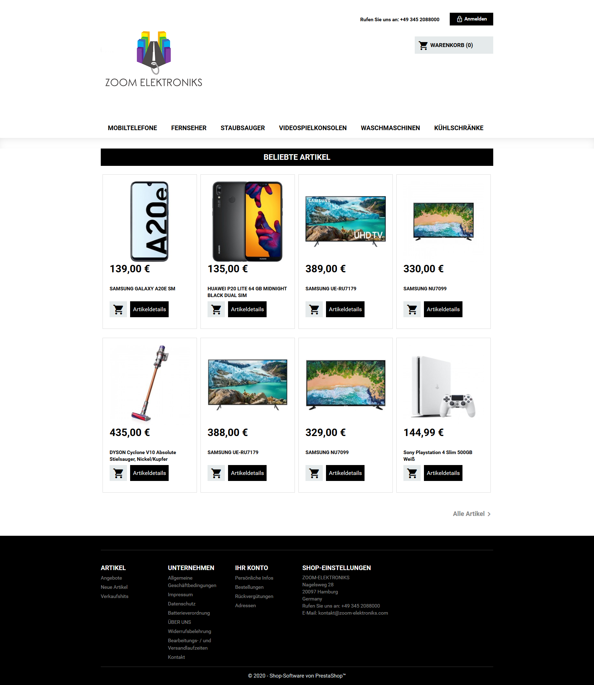Add Huawei P20 Lite to cart
The height and width of the screenshot is (685, 594).
pyautogui.click(x=216, y=309)
